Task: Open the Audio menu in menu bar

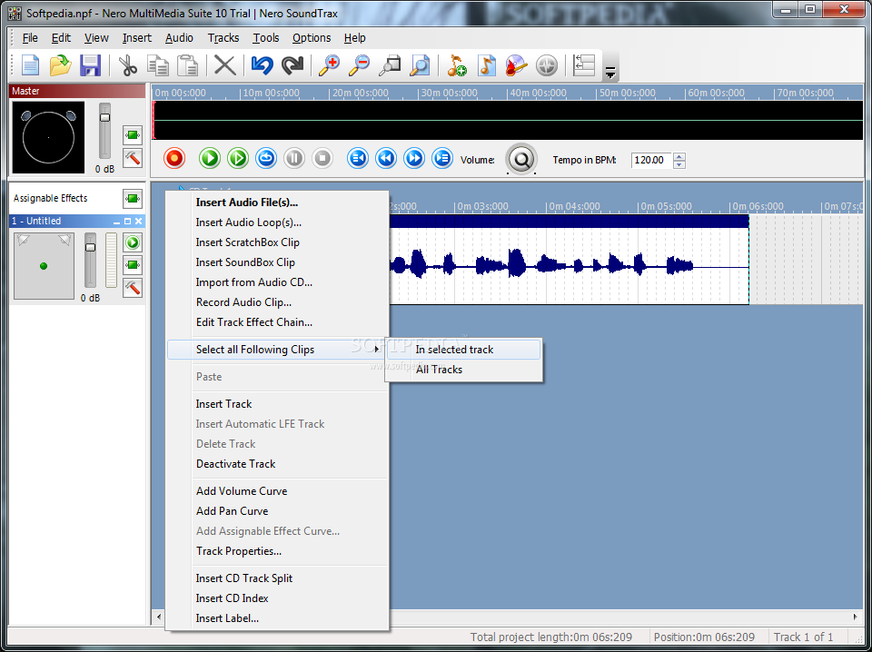Action: pyautogui.click(x=179, y=38)
